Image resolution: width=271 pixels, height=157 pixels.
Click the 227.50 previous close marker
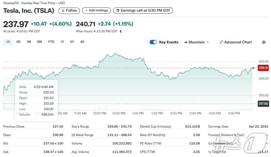click(x=263, y=104)
